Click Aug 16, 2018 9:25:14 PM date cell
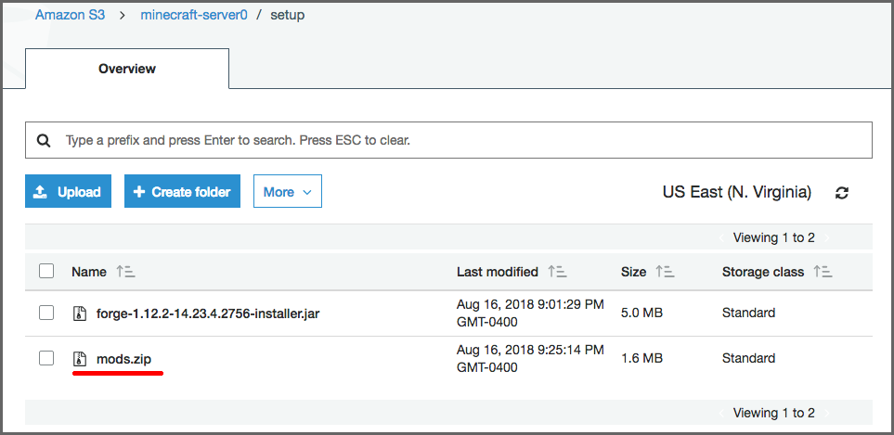The image size is (894, 435). [x=530, y=359]
